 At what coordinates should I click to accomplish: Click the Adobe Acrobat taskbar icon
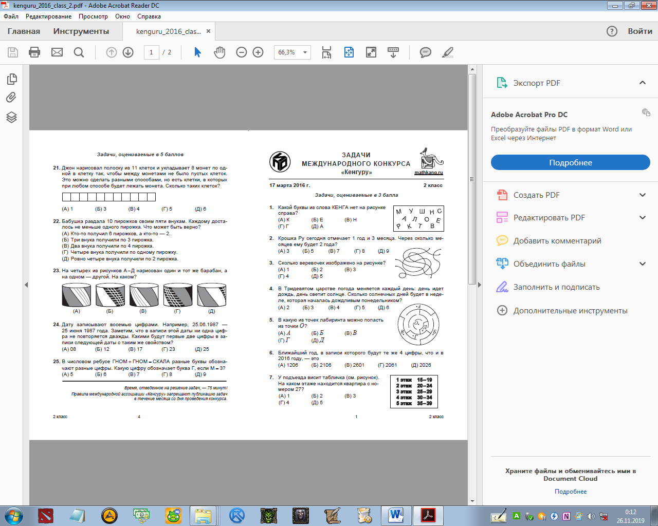pos(428,515)
